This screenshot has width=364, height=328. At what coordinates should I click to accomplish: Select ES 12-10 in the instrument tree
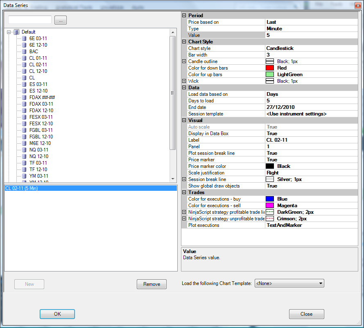tap(38, 91)
